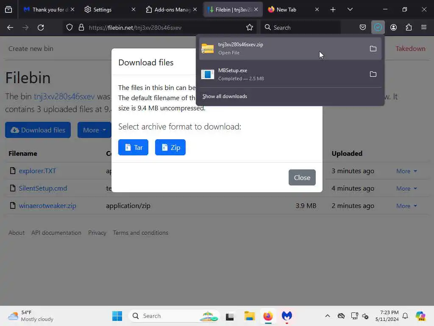Open the SilentSetup.cmd file link
Screen dimensions: 434x326
pos(43,188)
